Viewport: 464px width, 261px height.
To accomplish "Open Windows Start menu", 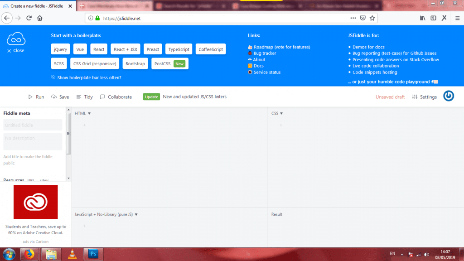I will (x=9, y=254).
